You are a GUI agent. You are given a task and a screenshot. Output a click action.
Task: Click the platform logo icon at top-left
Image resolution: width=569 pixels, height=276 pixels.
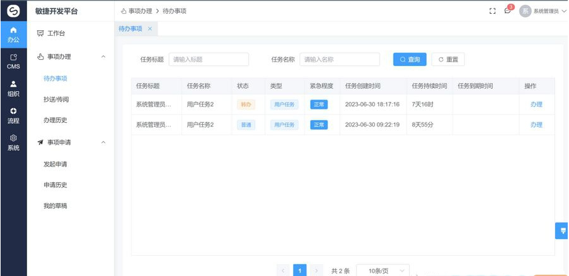click(13, 11)
